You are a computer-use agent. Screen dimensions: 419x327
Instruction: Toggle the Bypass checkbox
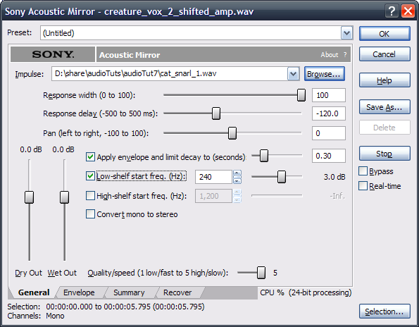[x=363, y=171]
